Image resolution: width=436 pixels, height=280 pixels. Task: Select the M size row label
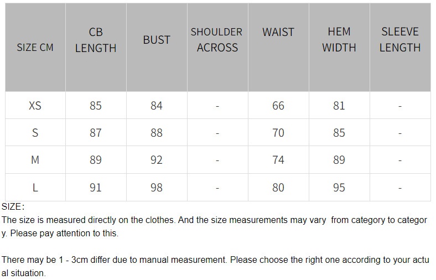tap(35, 160)
